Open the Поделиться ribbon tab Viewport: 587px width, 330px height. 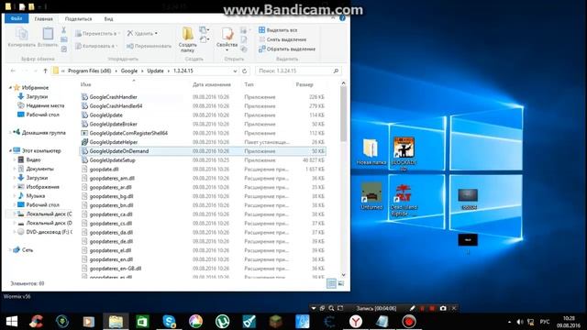pos(78,18)
